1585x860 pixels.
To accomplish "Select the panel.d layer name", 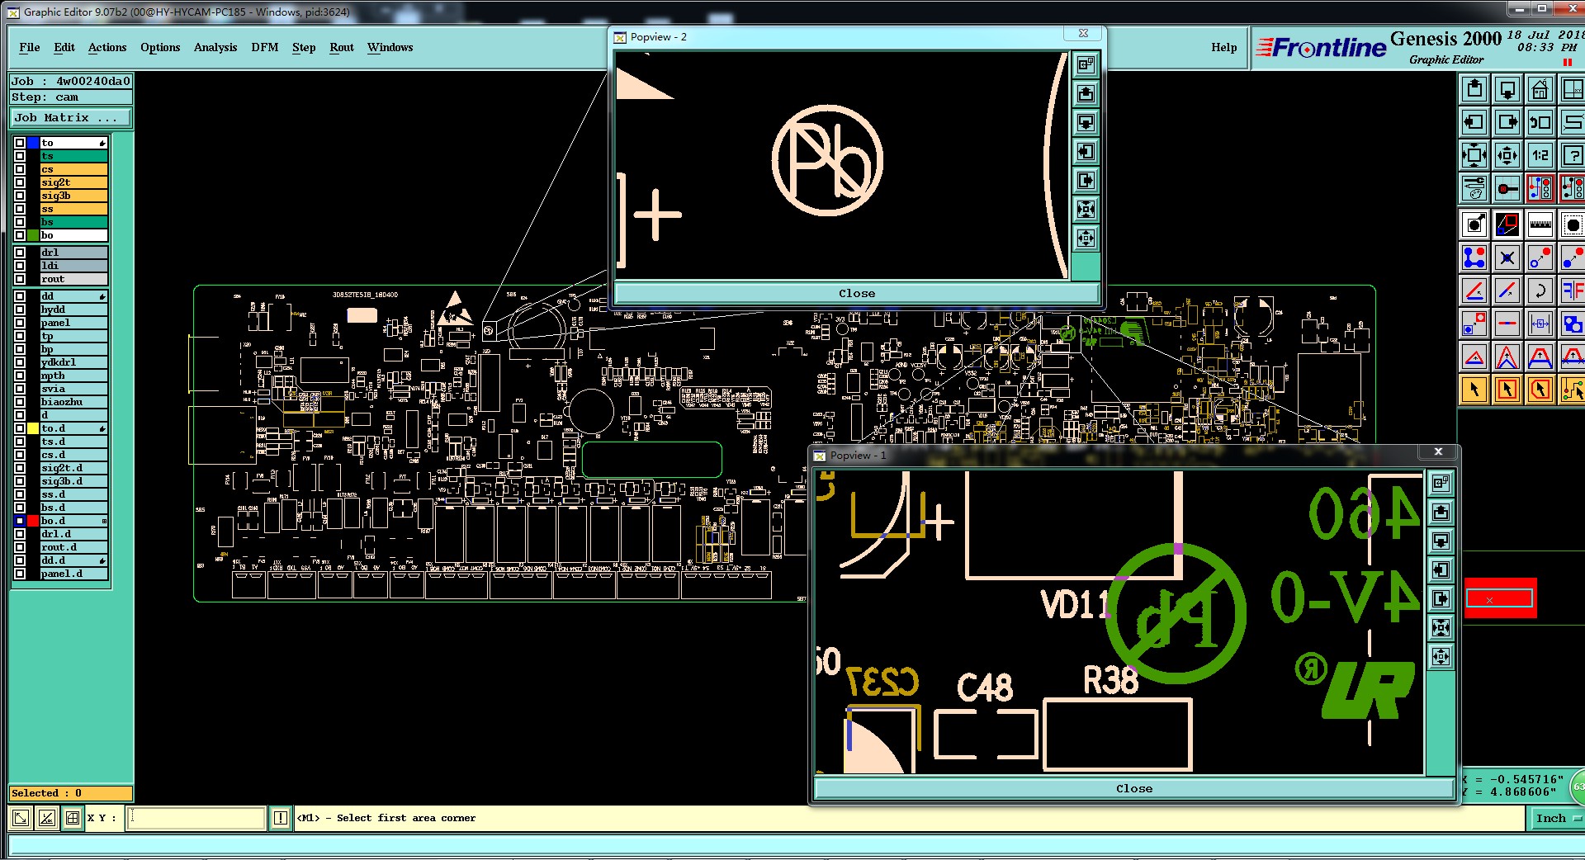I will click(x=73, y=574).
